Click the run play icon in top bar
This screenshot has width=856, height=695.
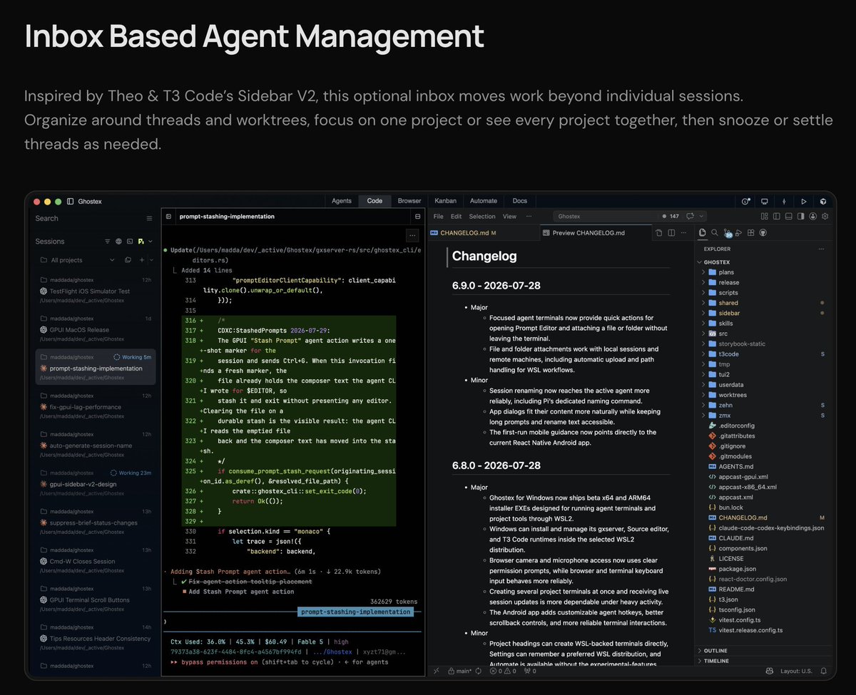click(804, 202)
